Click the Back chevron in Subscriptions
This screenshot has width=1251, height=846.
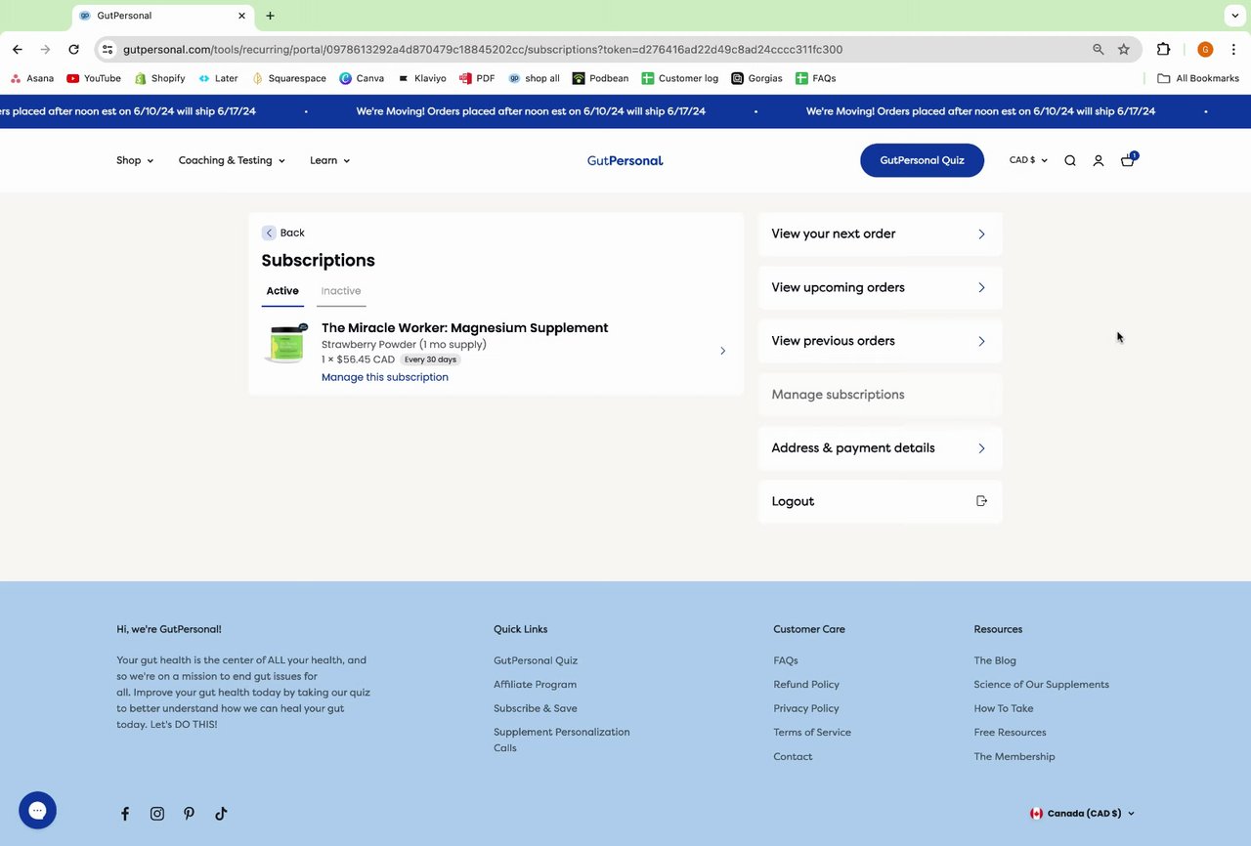click(269, 233)
